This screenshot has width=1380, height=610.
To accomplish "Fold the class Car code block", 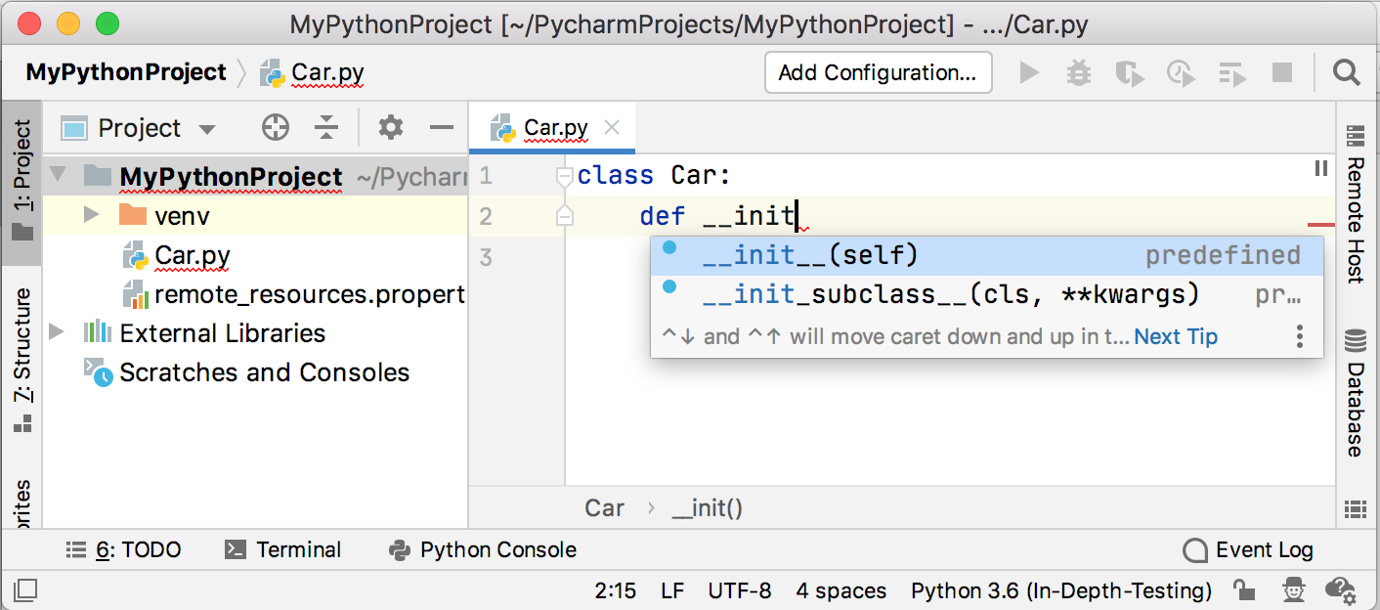I will tap(564, 177).
